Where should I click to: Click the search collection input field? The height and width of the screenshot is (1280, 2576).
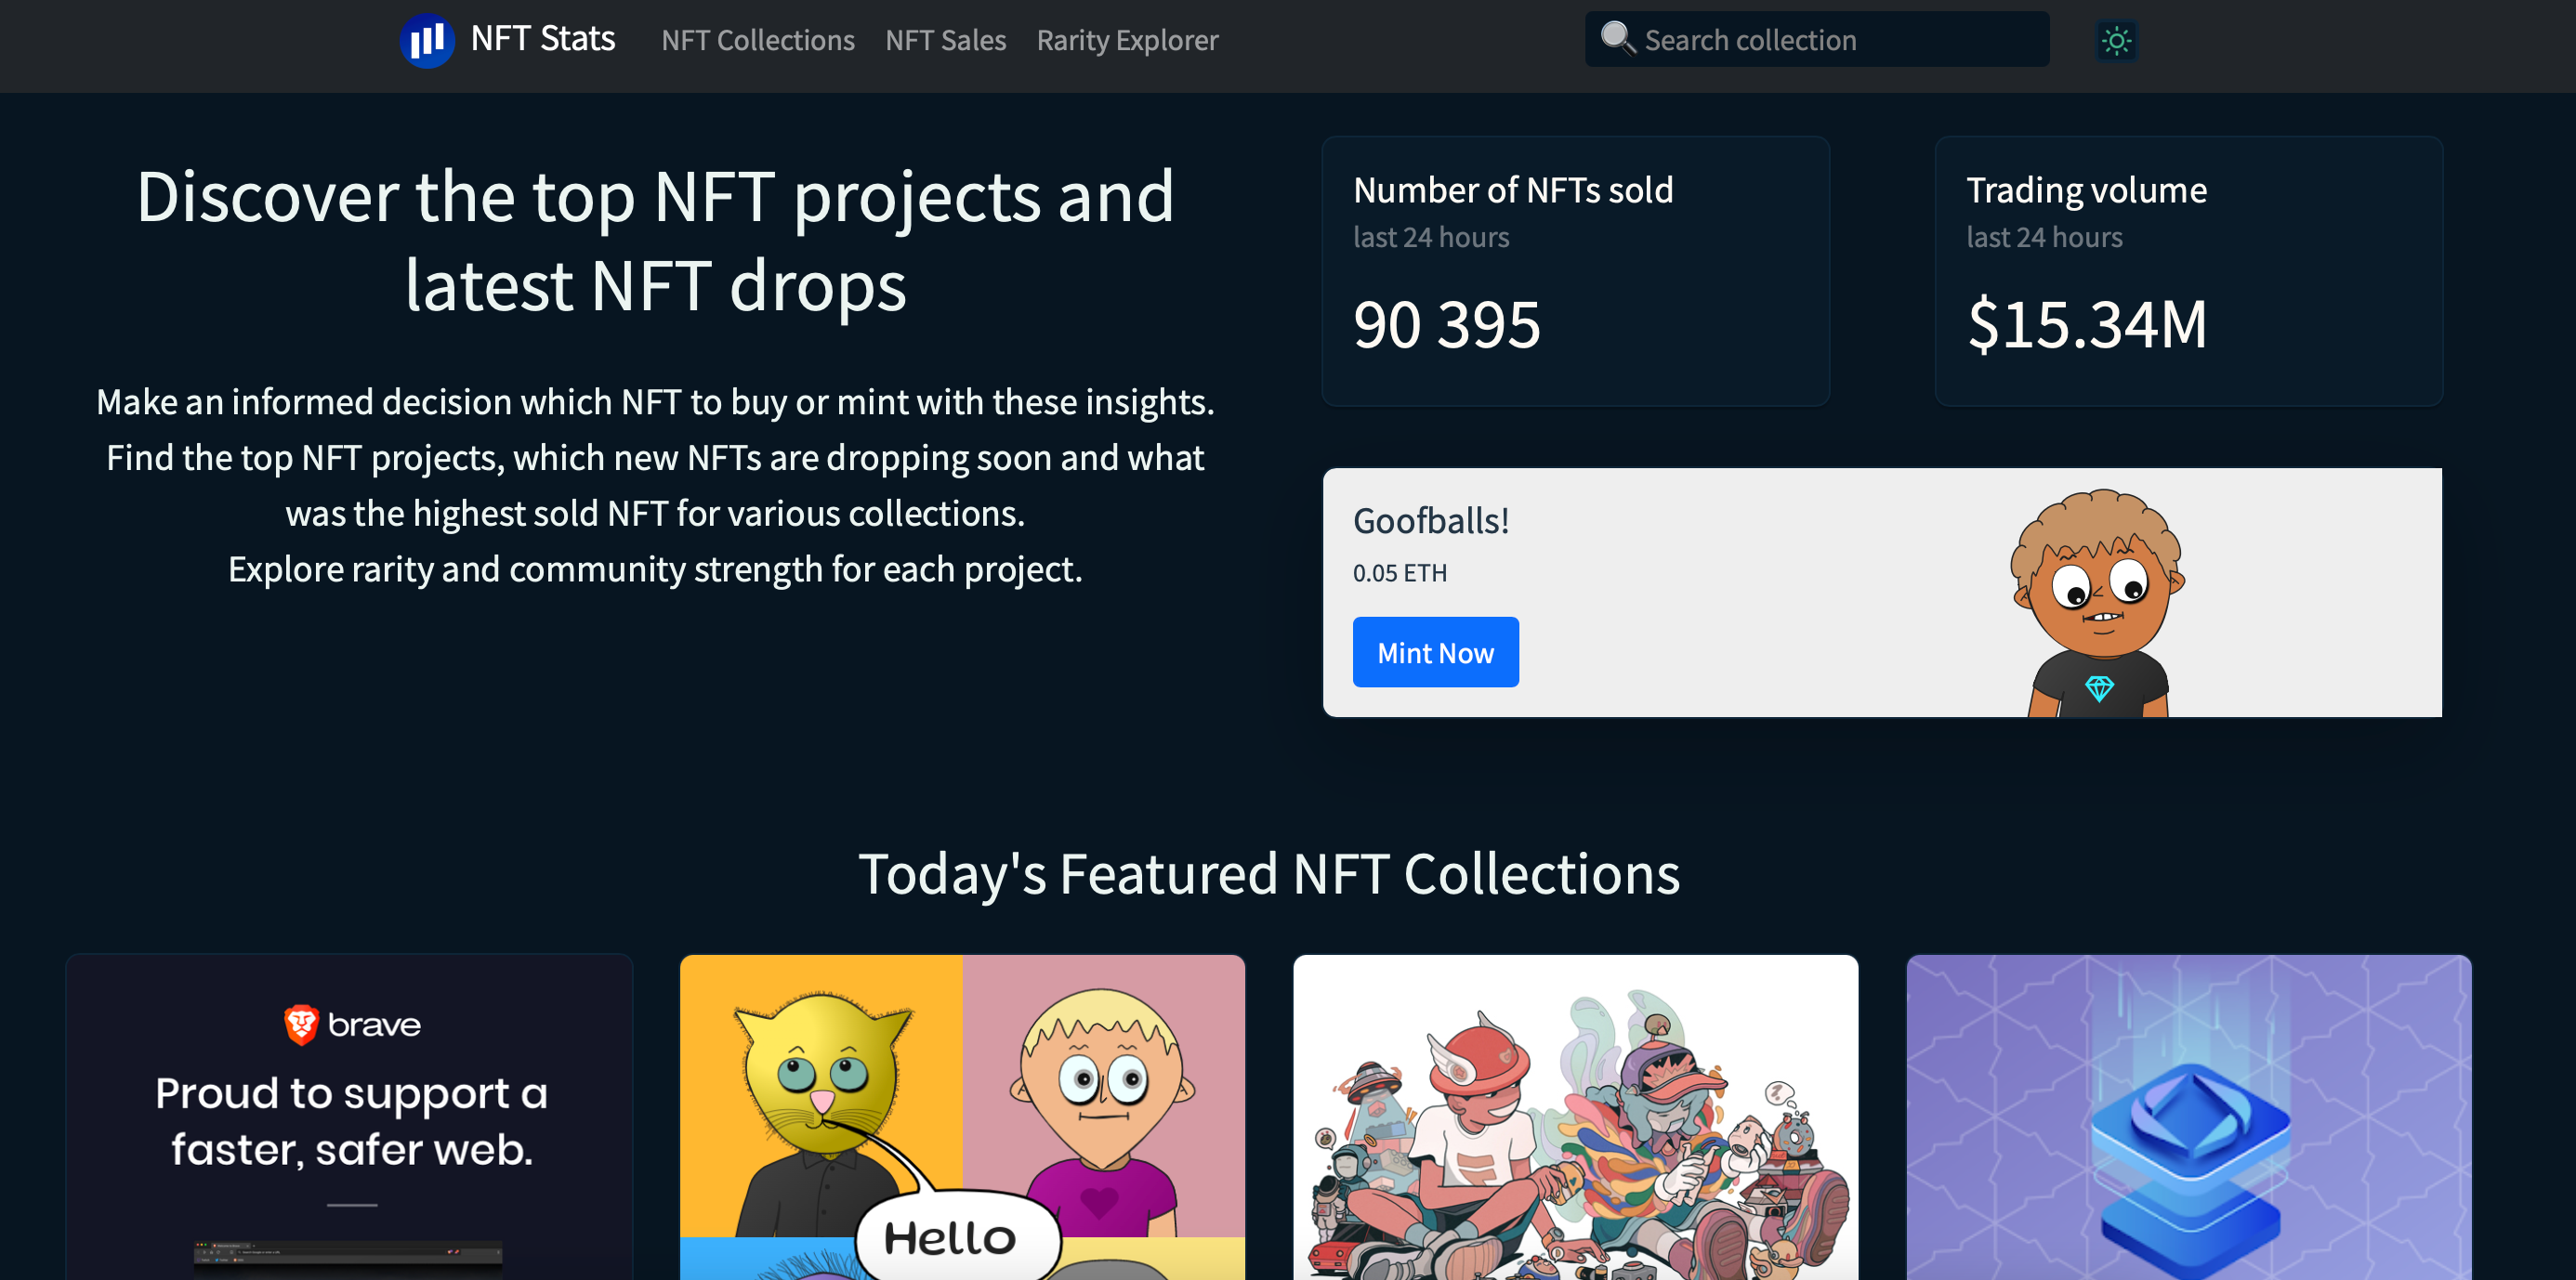[1819, 39]
